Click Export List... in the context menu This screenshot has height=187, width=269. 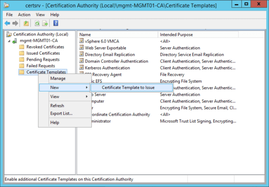click(x=61, y=113)
